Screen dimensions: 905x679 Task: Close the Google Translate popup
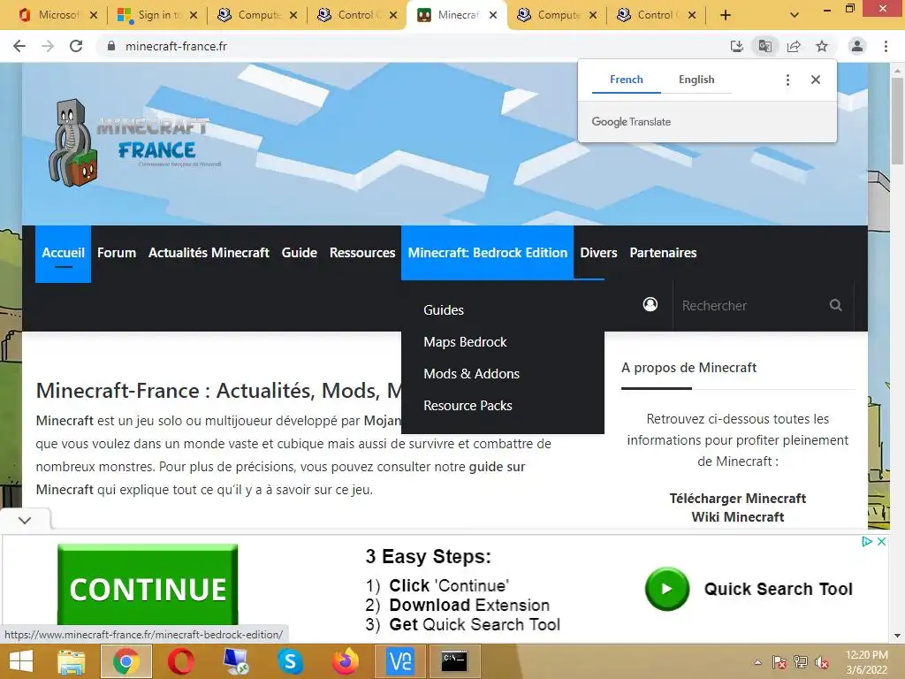tap(816, 80)
